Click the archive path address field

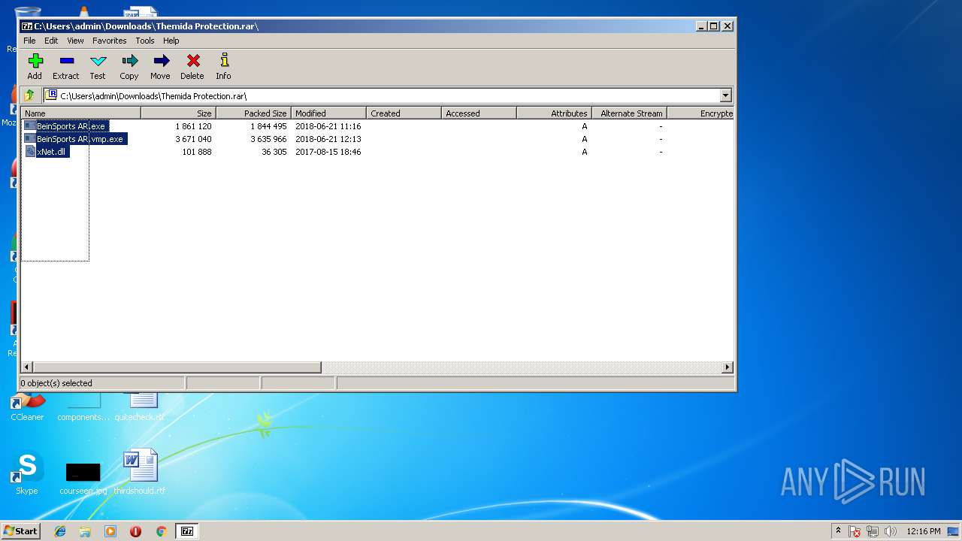click(382, 95)
